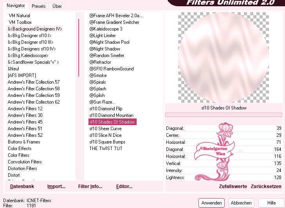Image resolution: width=285 pixels, height=208 pixels.
Task: Select VM Toolbox category
Action: click(20, 22)
